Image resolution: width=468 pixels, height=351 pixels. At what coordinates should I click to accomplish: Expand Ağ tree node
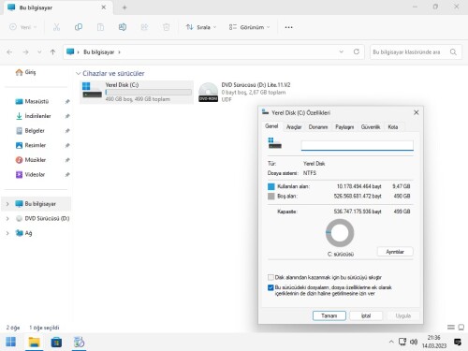7,233
